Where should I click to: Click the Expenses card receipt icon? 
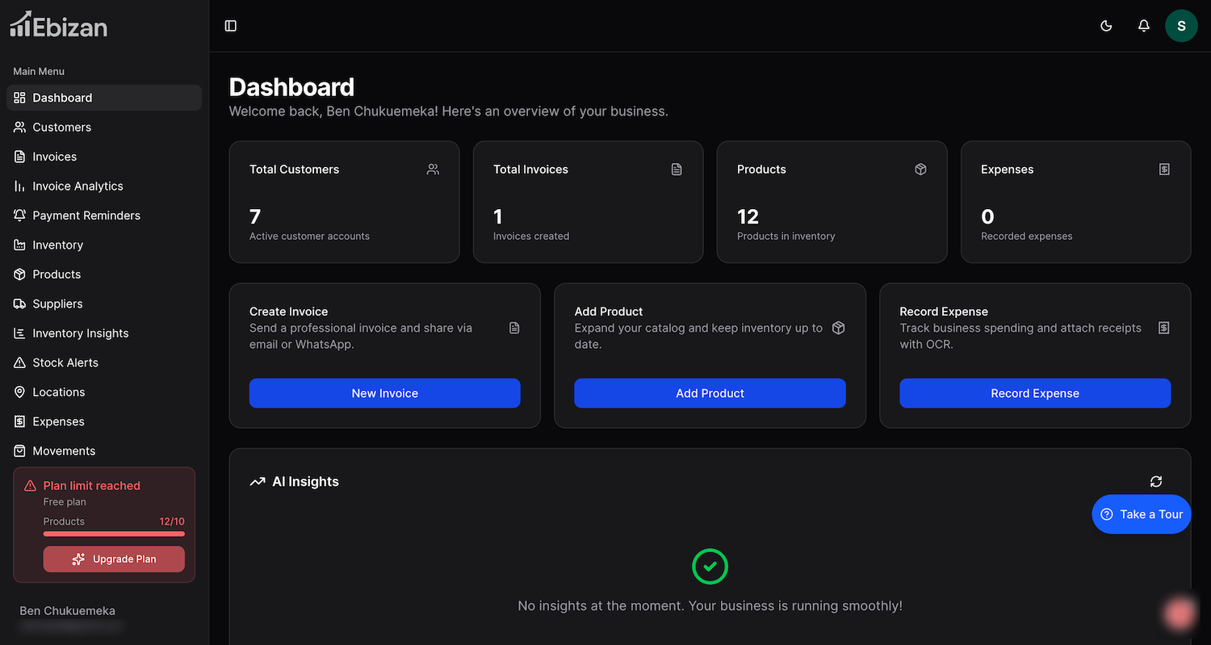[x=1164, y=170]
